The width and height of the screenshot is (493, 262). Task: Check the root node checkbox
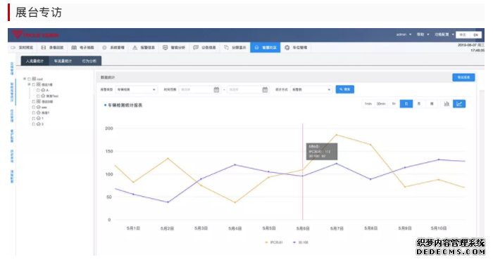[x=30, y=79]
